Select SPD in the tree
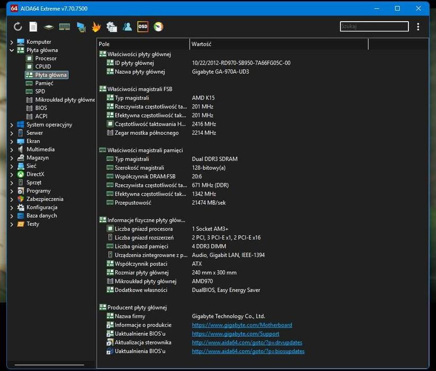Image resolution: width=436 pixels, height=371 pixels. pyautogui.click(x=40, y=92)
